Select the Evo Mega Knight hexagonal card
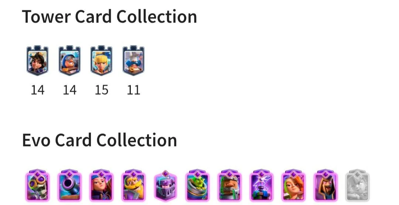This screenshot has width=399, height=205. pyautogui.click(x=166, y=186)
